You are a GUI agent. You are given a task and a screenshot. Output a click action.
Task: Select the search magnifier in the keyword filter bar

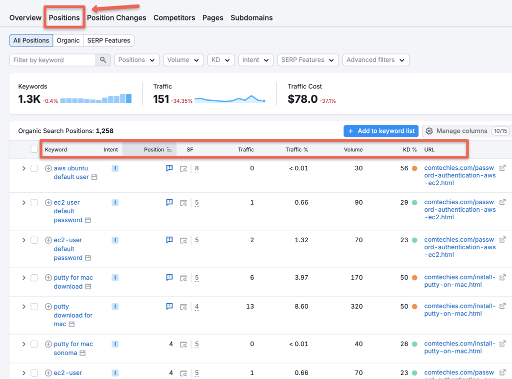pos(103,59)
